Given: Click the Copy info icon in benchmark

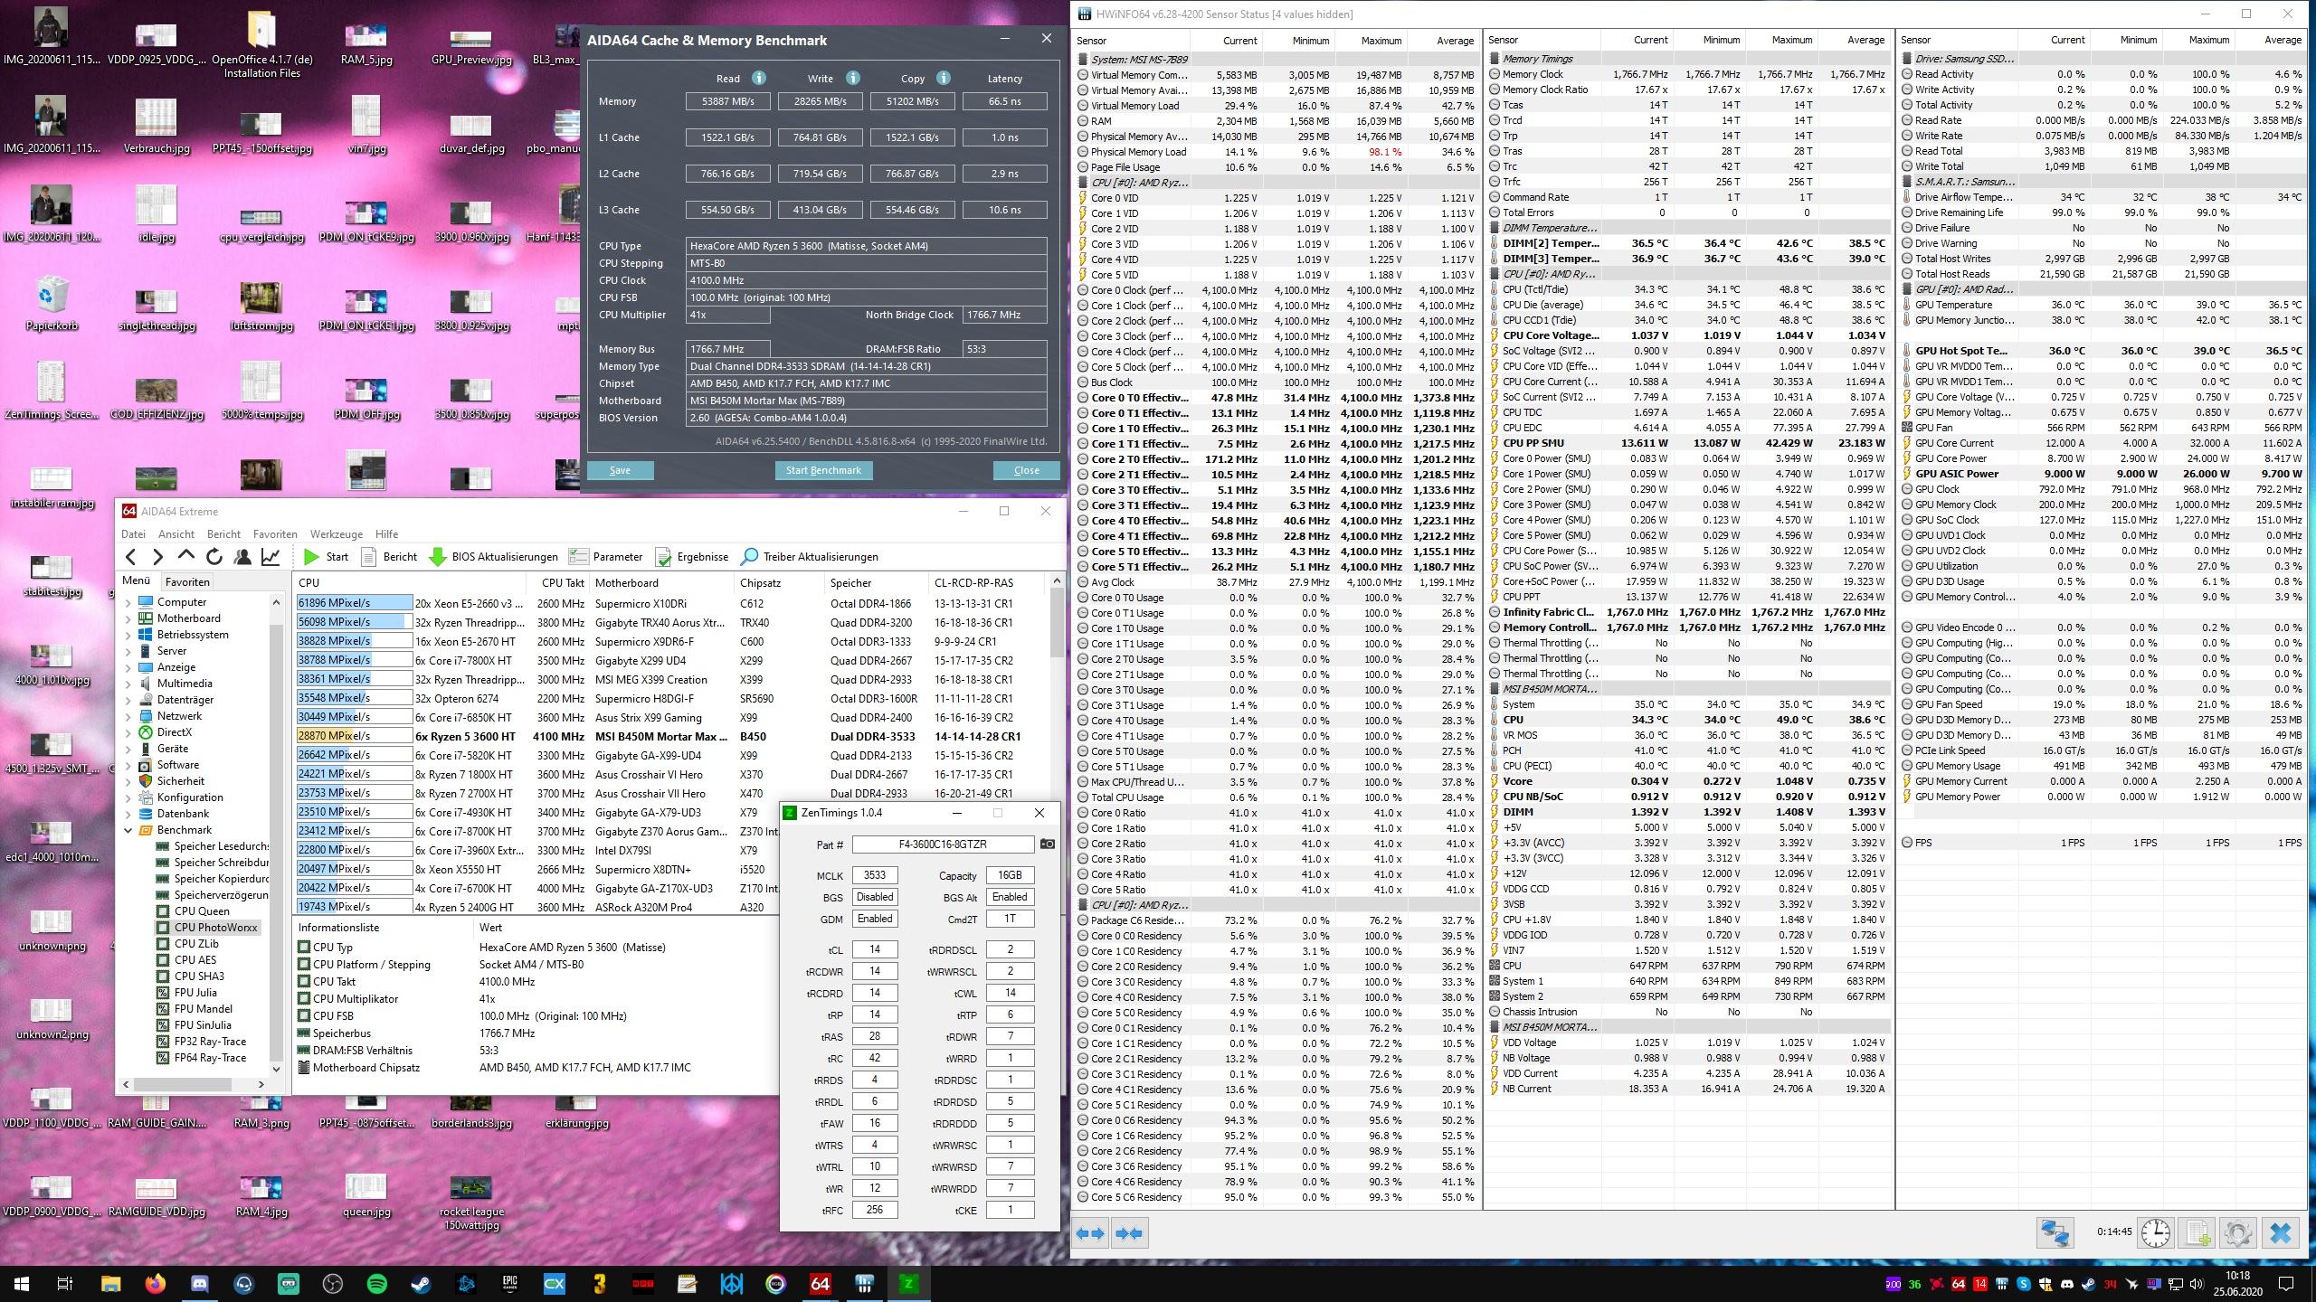Looking at the screenshot, I should click(943, 78).
